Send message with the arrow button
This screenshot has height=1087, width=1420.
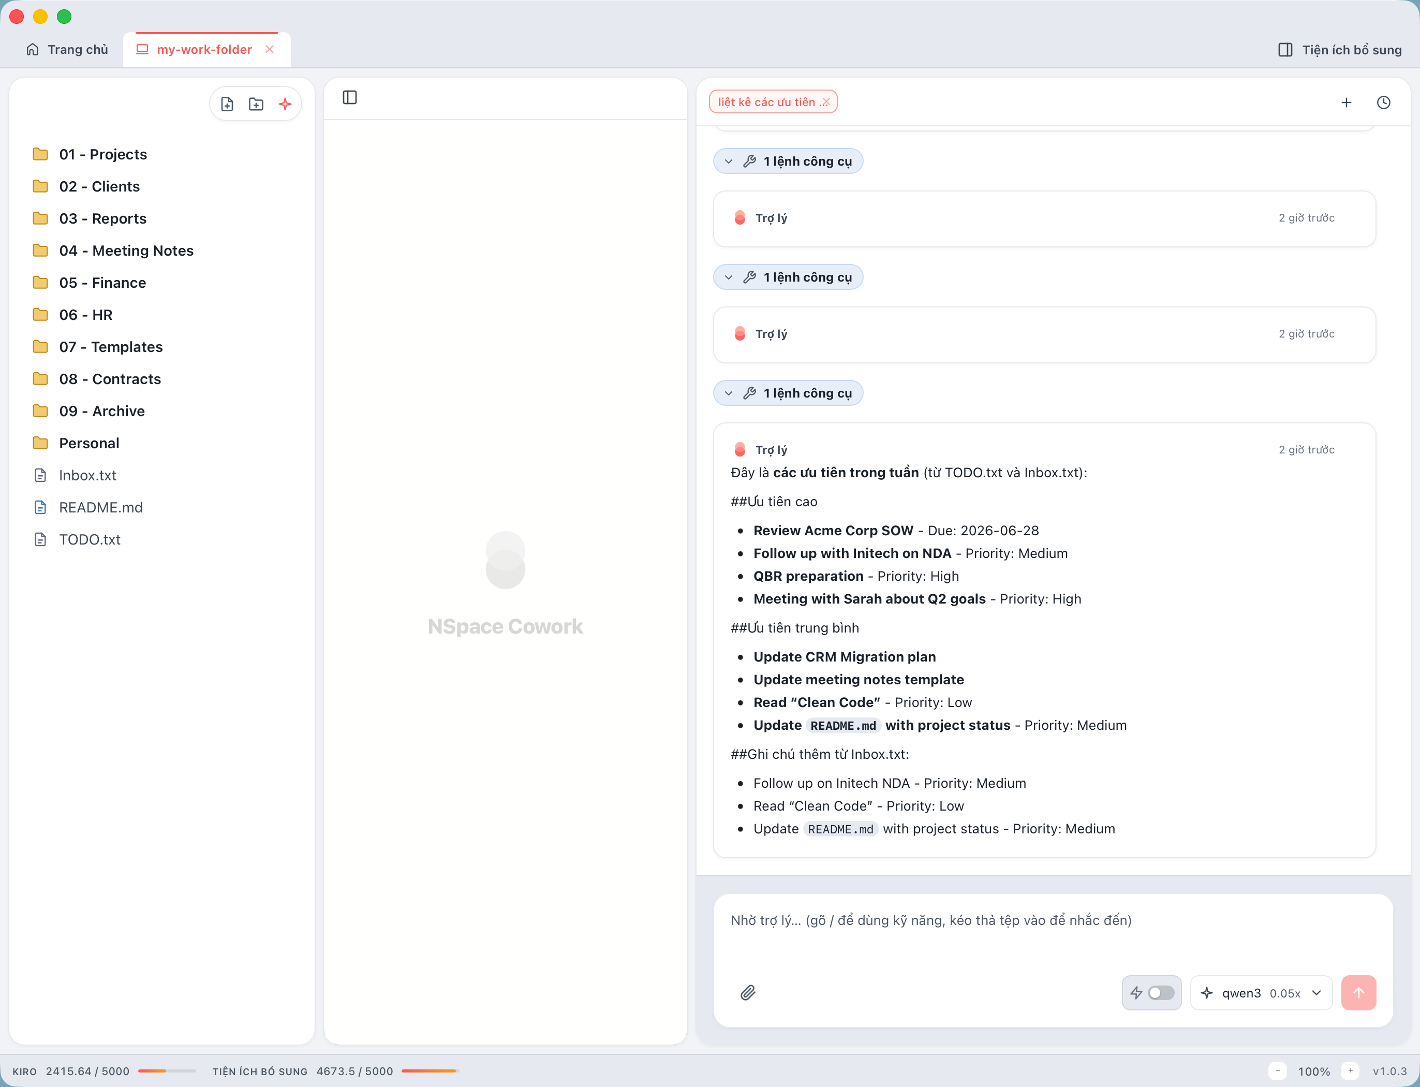tap(1358, 993)
